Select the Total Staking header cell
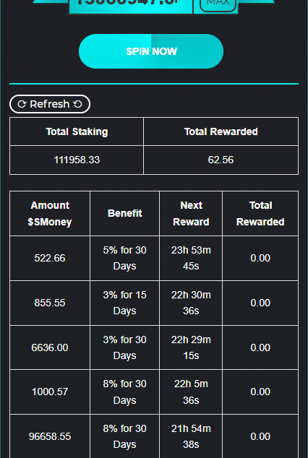308x458 pixels. point(77,131)
